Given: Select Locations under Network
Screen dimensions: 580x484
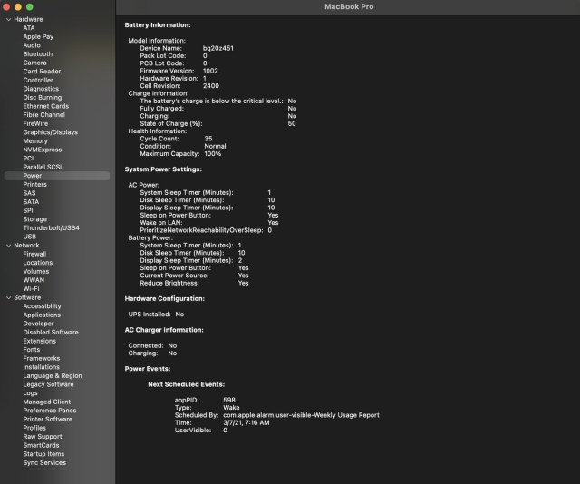Looking at the screenshot, I should coord(38,263).
